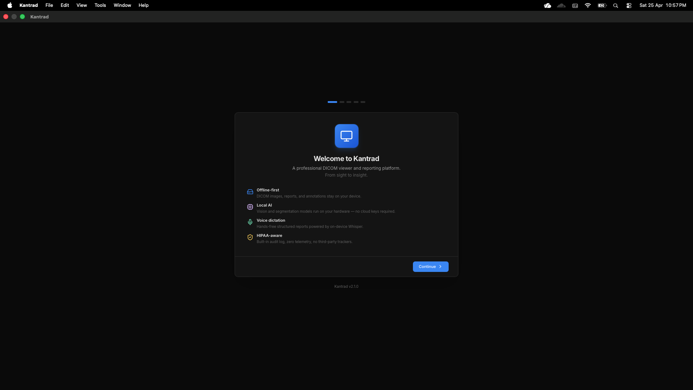Open the View menu

[x=82, y=5]
